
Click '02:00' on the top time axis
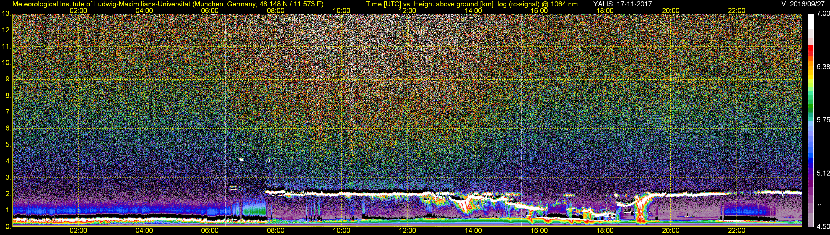click(78, 11)
